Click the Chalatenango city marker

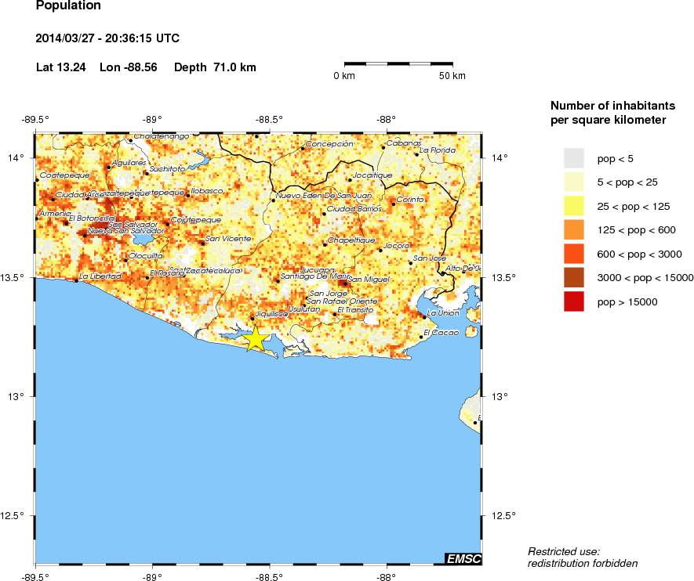tap(130, 140)
